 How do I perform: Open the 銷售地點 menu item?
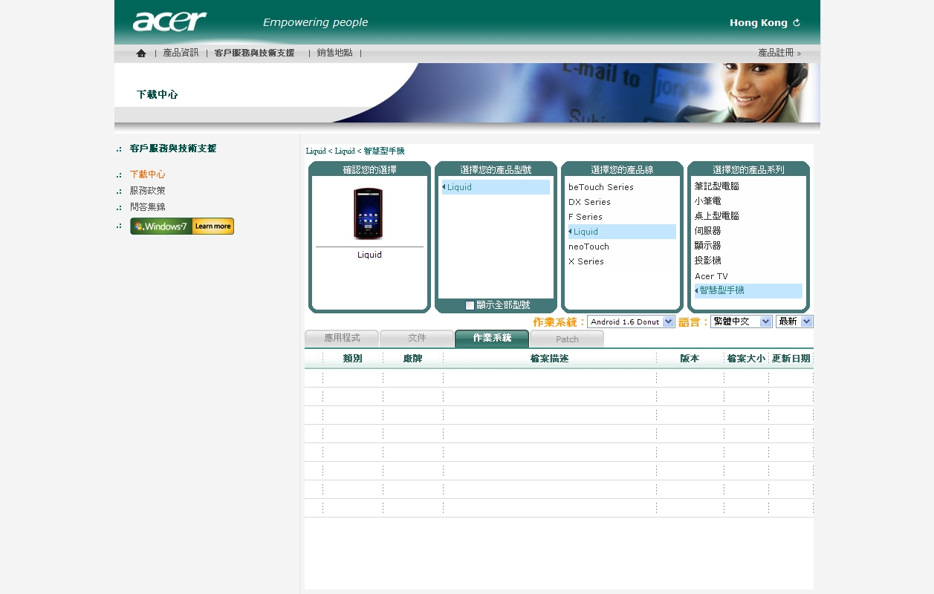[334, 53]
